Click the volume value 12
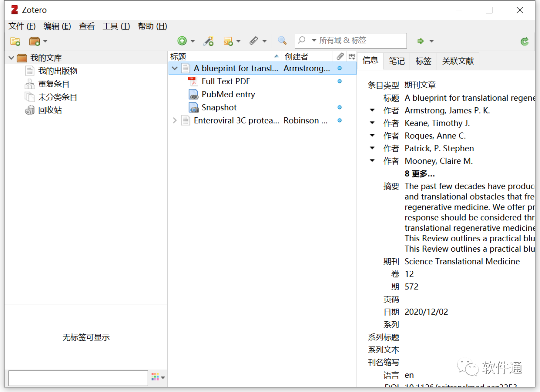The image size is (540, 392). point(409,274)
